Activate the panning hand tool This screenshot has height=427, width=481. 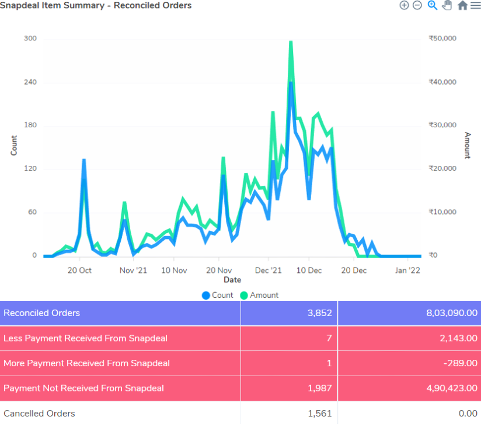[447, 5]
